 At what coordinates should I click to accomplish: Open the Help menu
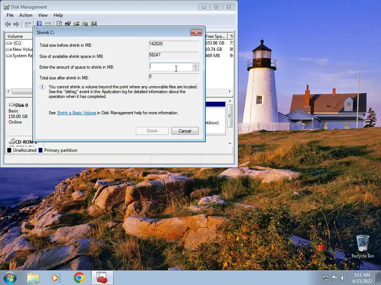coord(58,15)
